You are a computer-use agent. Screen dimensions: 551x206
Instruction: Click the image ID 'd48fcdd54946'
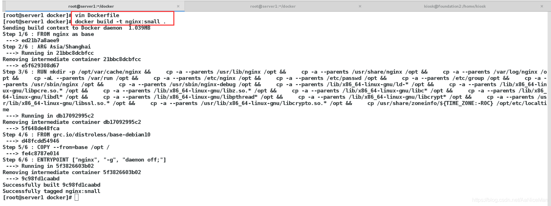(40, 141)
